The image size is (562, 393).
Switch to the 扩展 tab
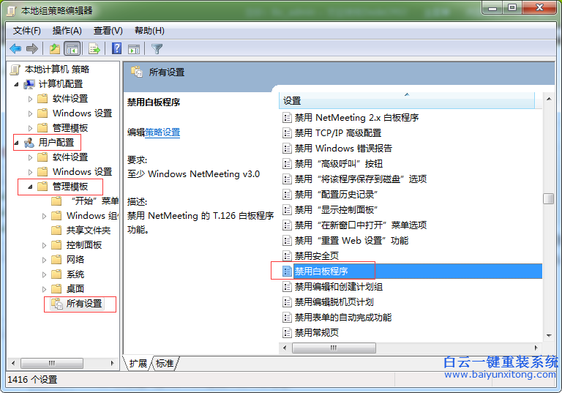click(138, 363)
